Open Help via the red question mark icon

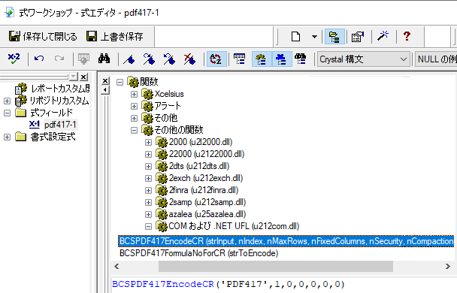pyautogui.click(x=407, y=36)
